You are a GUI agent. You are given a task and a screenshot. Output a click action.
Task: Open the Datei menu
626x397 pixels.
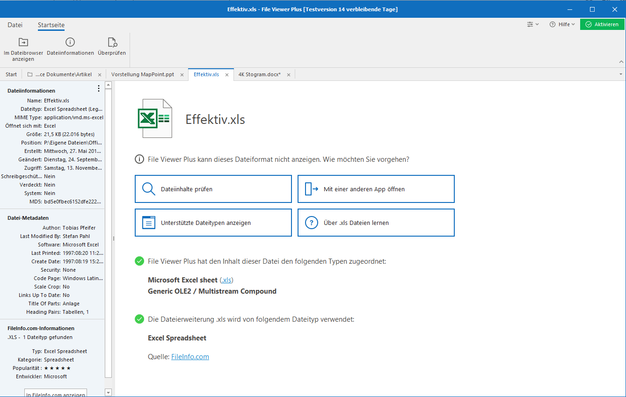pyautogui.click(x=15, y=25)
